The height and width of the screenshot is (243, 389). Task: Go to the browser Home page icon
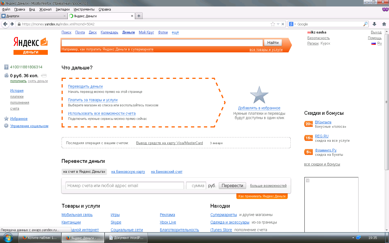click(x=384, y=24)
